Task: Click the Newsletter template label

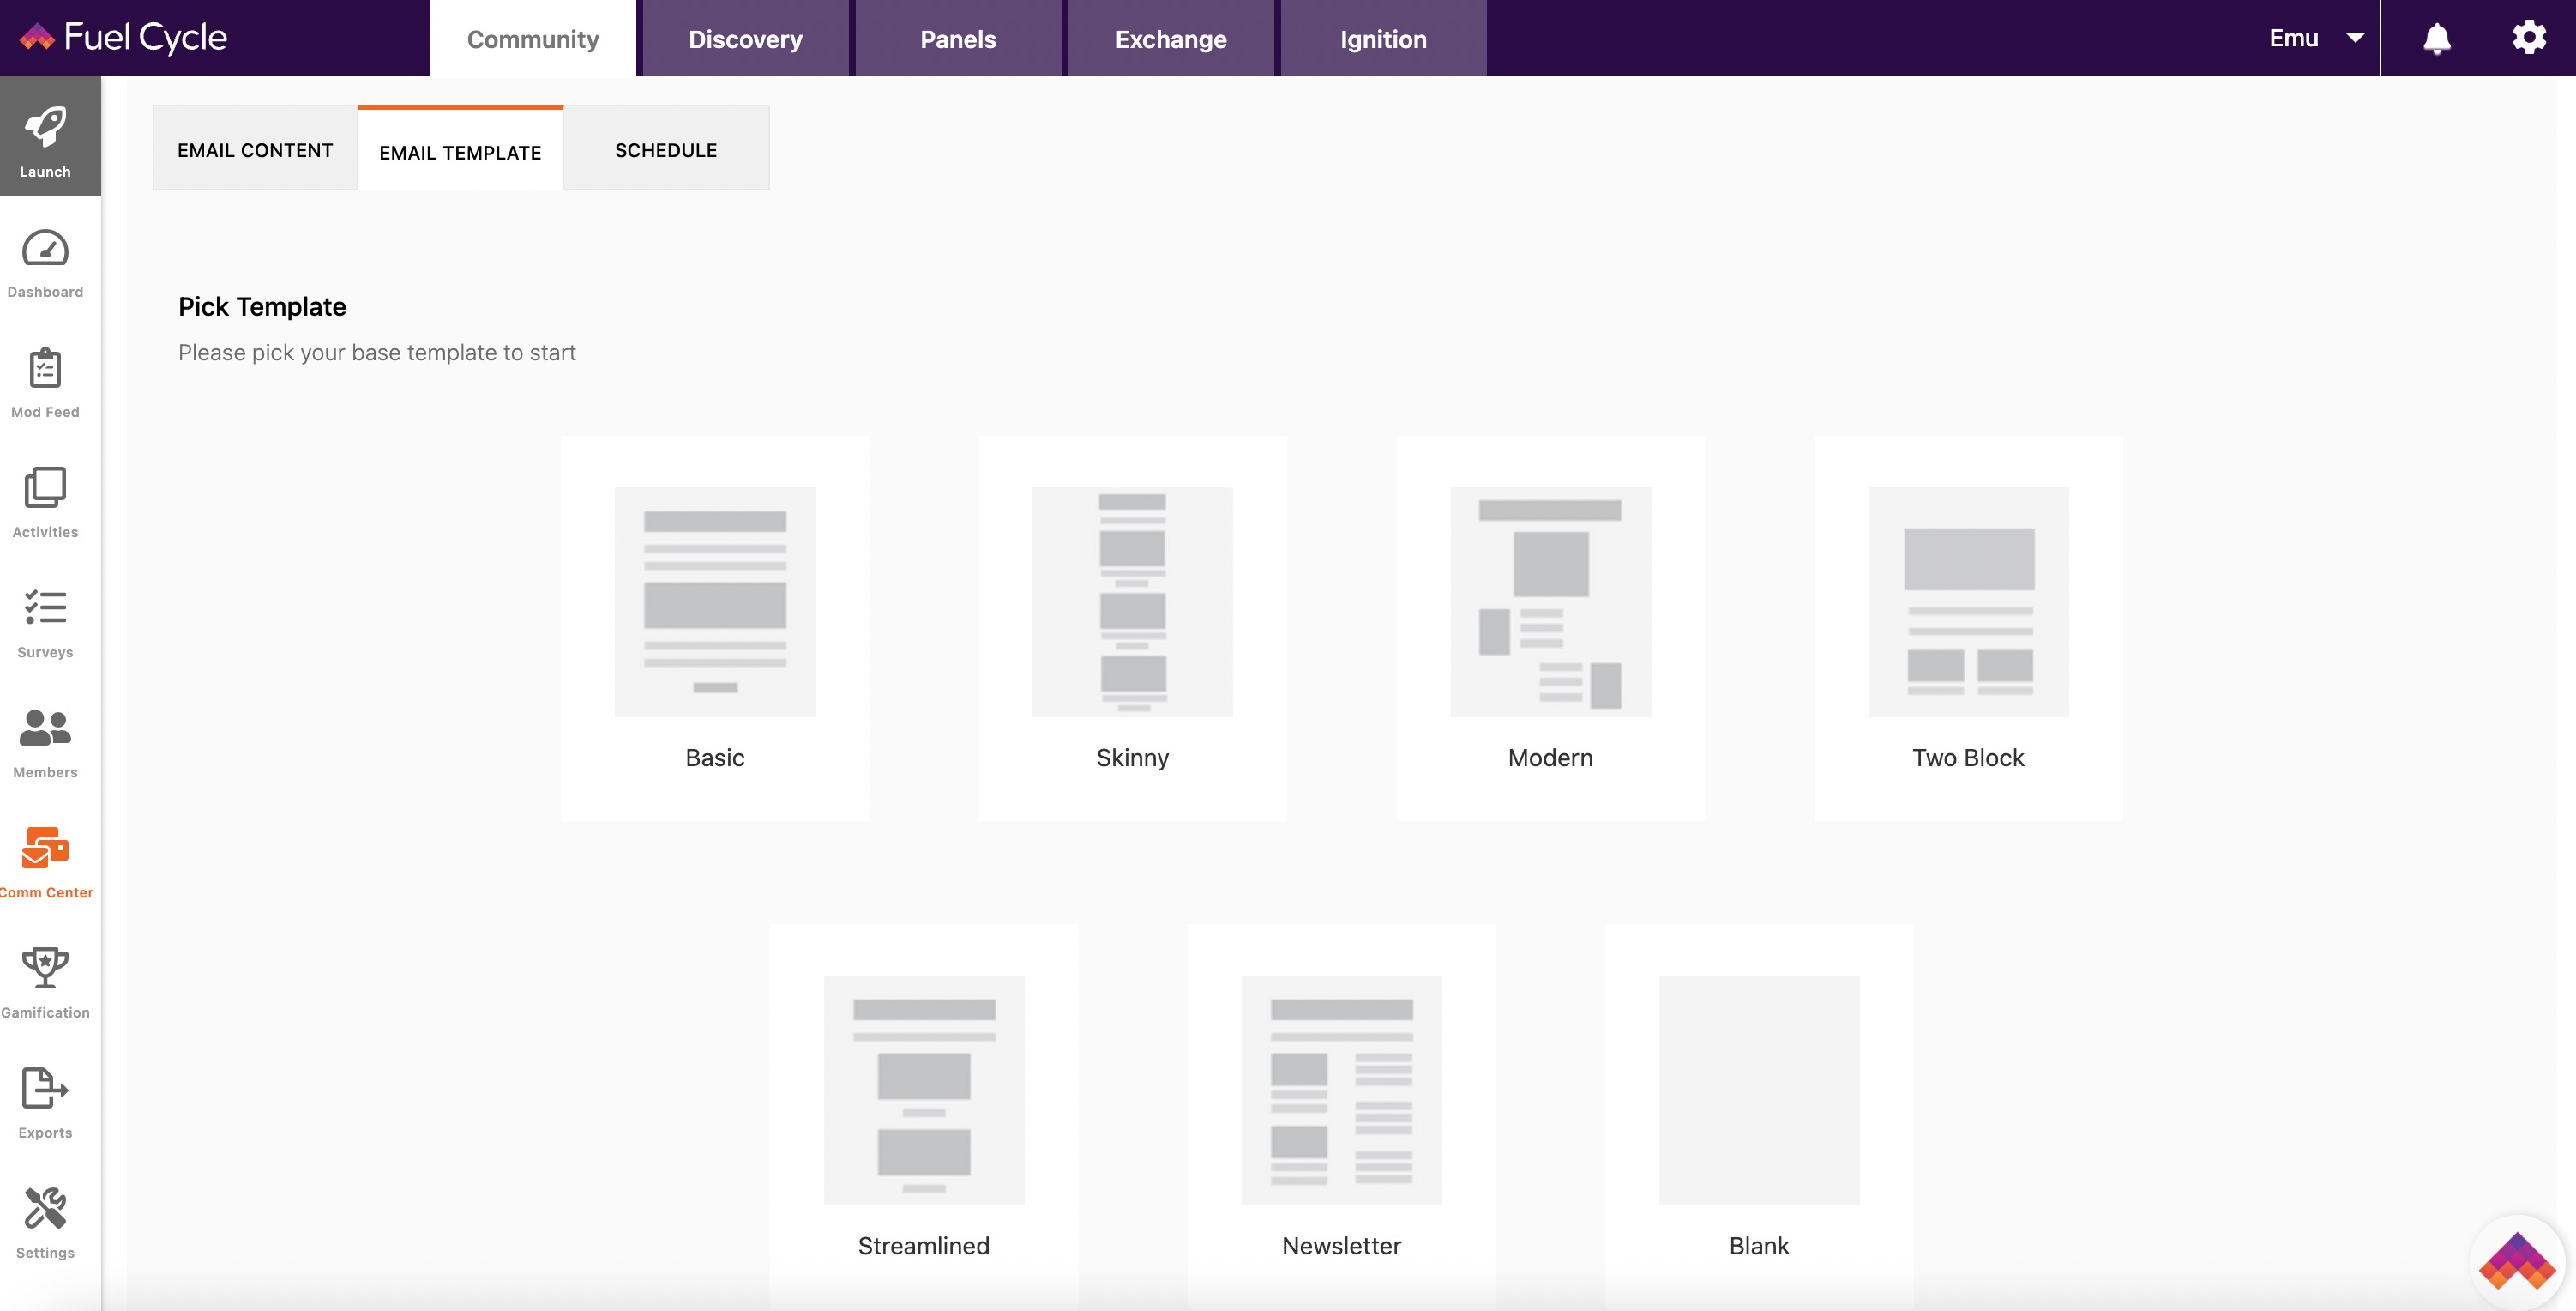Action: [x=1341, y=1246]
